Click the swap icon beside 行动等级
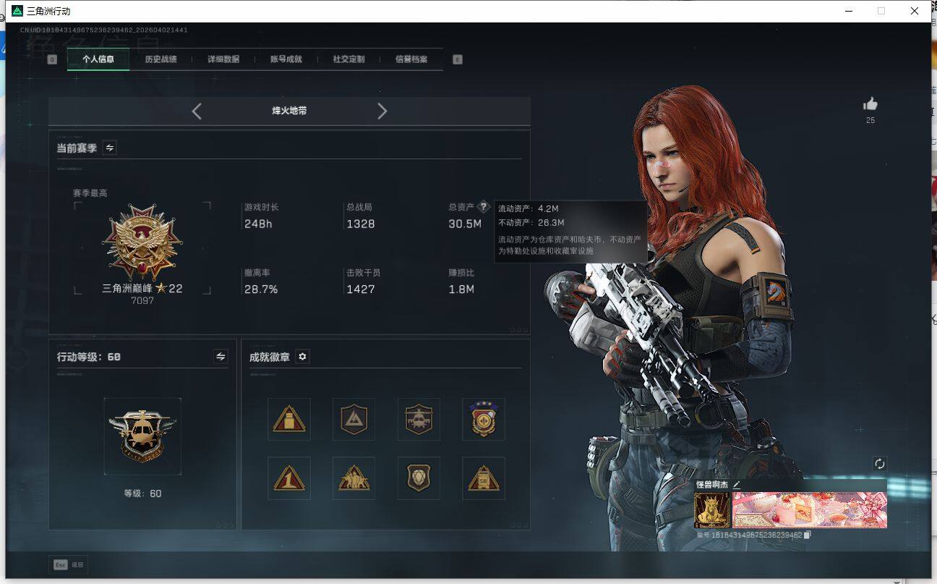The height and width of the screenshot is (584, 937). click(x=221, y=356)
